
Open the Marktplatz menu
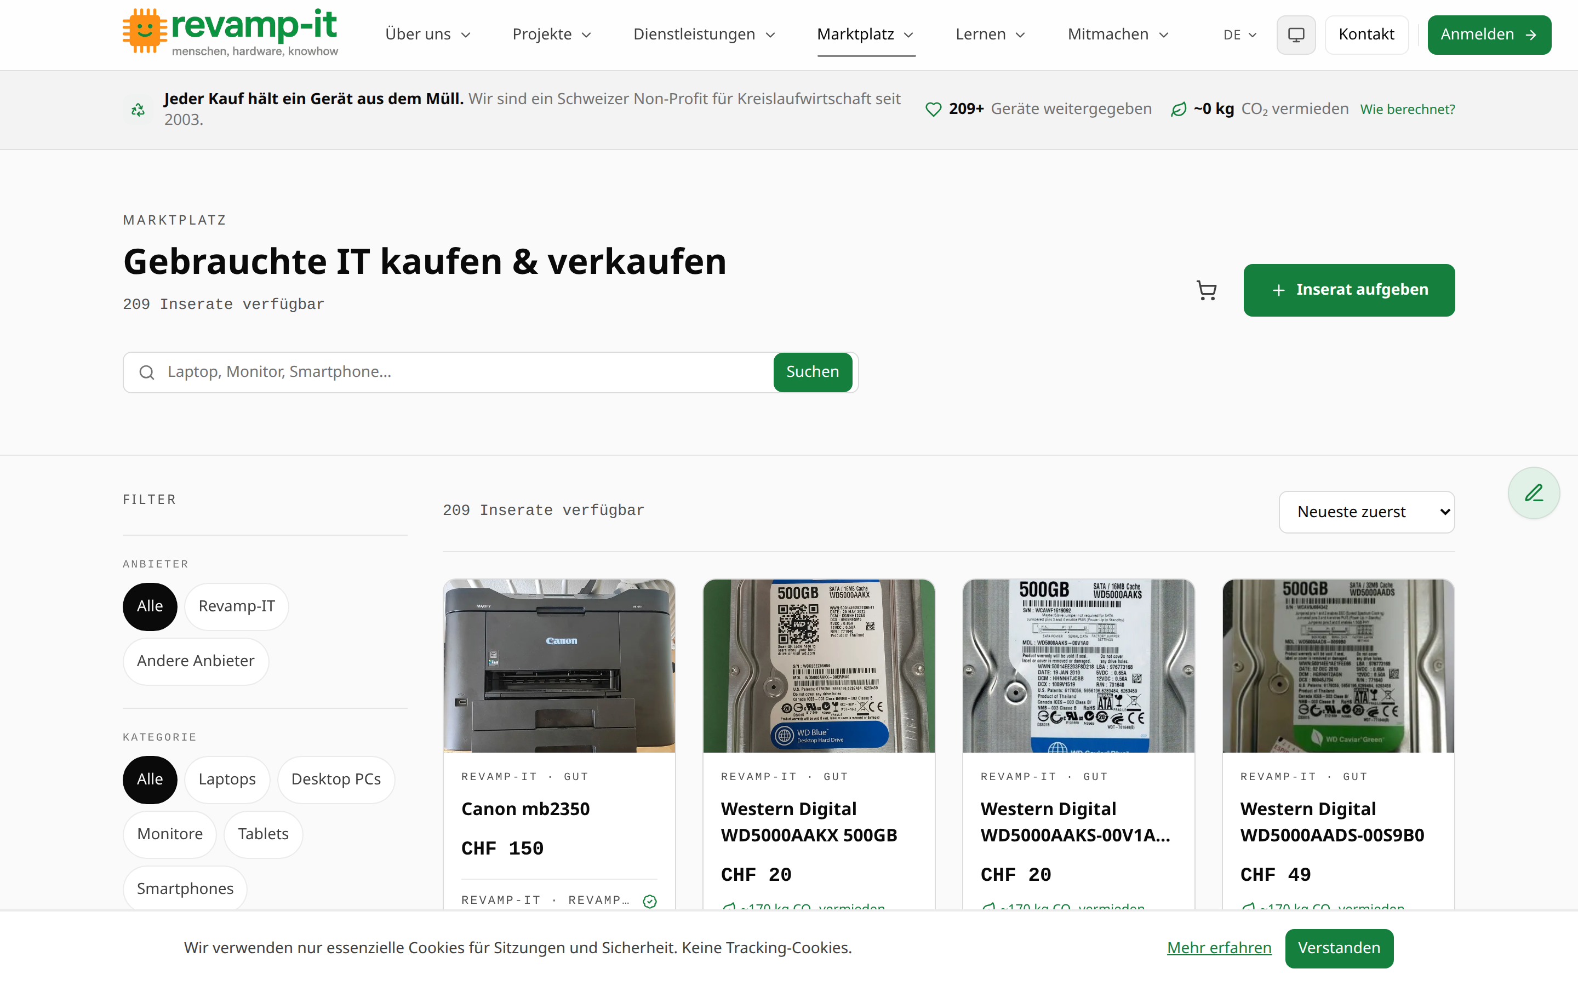tap(865, 35)
